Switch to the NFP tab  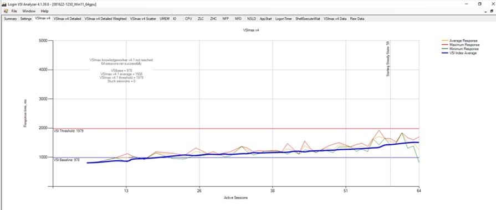226,19
